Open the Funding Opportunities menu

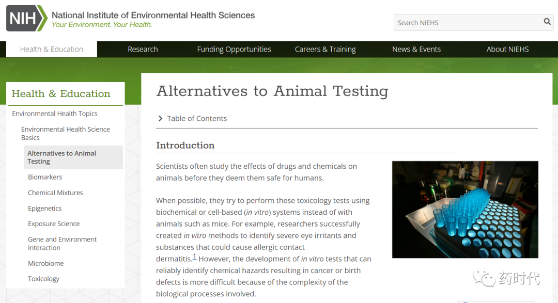234,49
